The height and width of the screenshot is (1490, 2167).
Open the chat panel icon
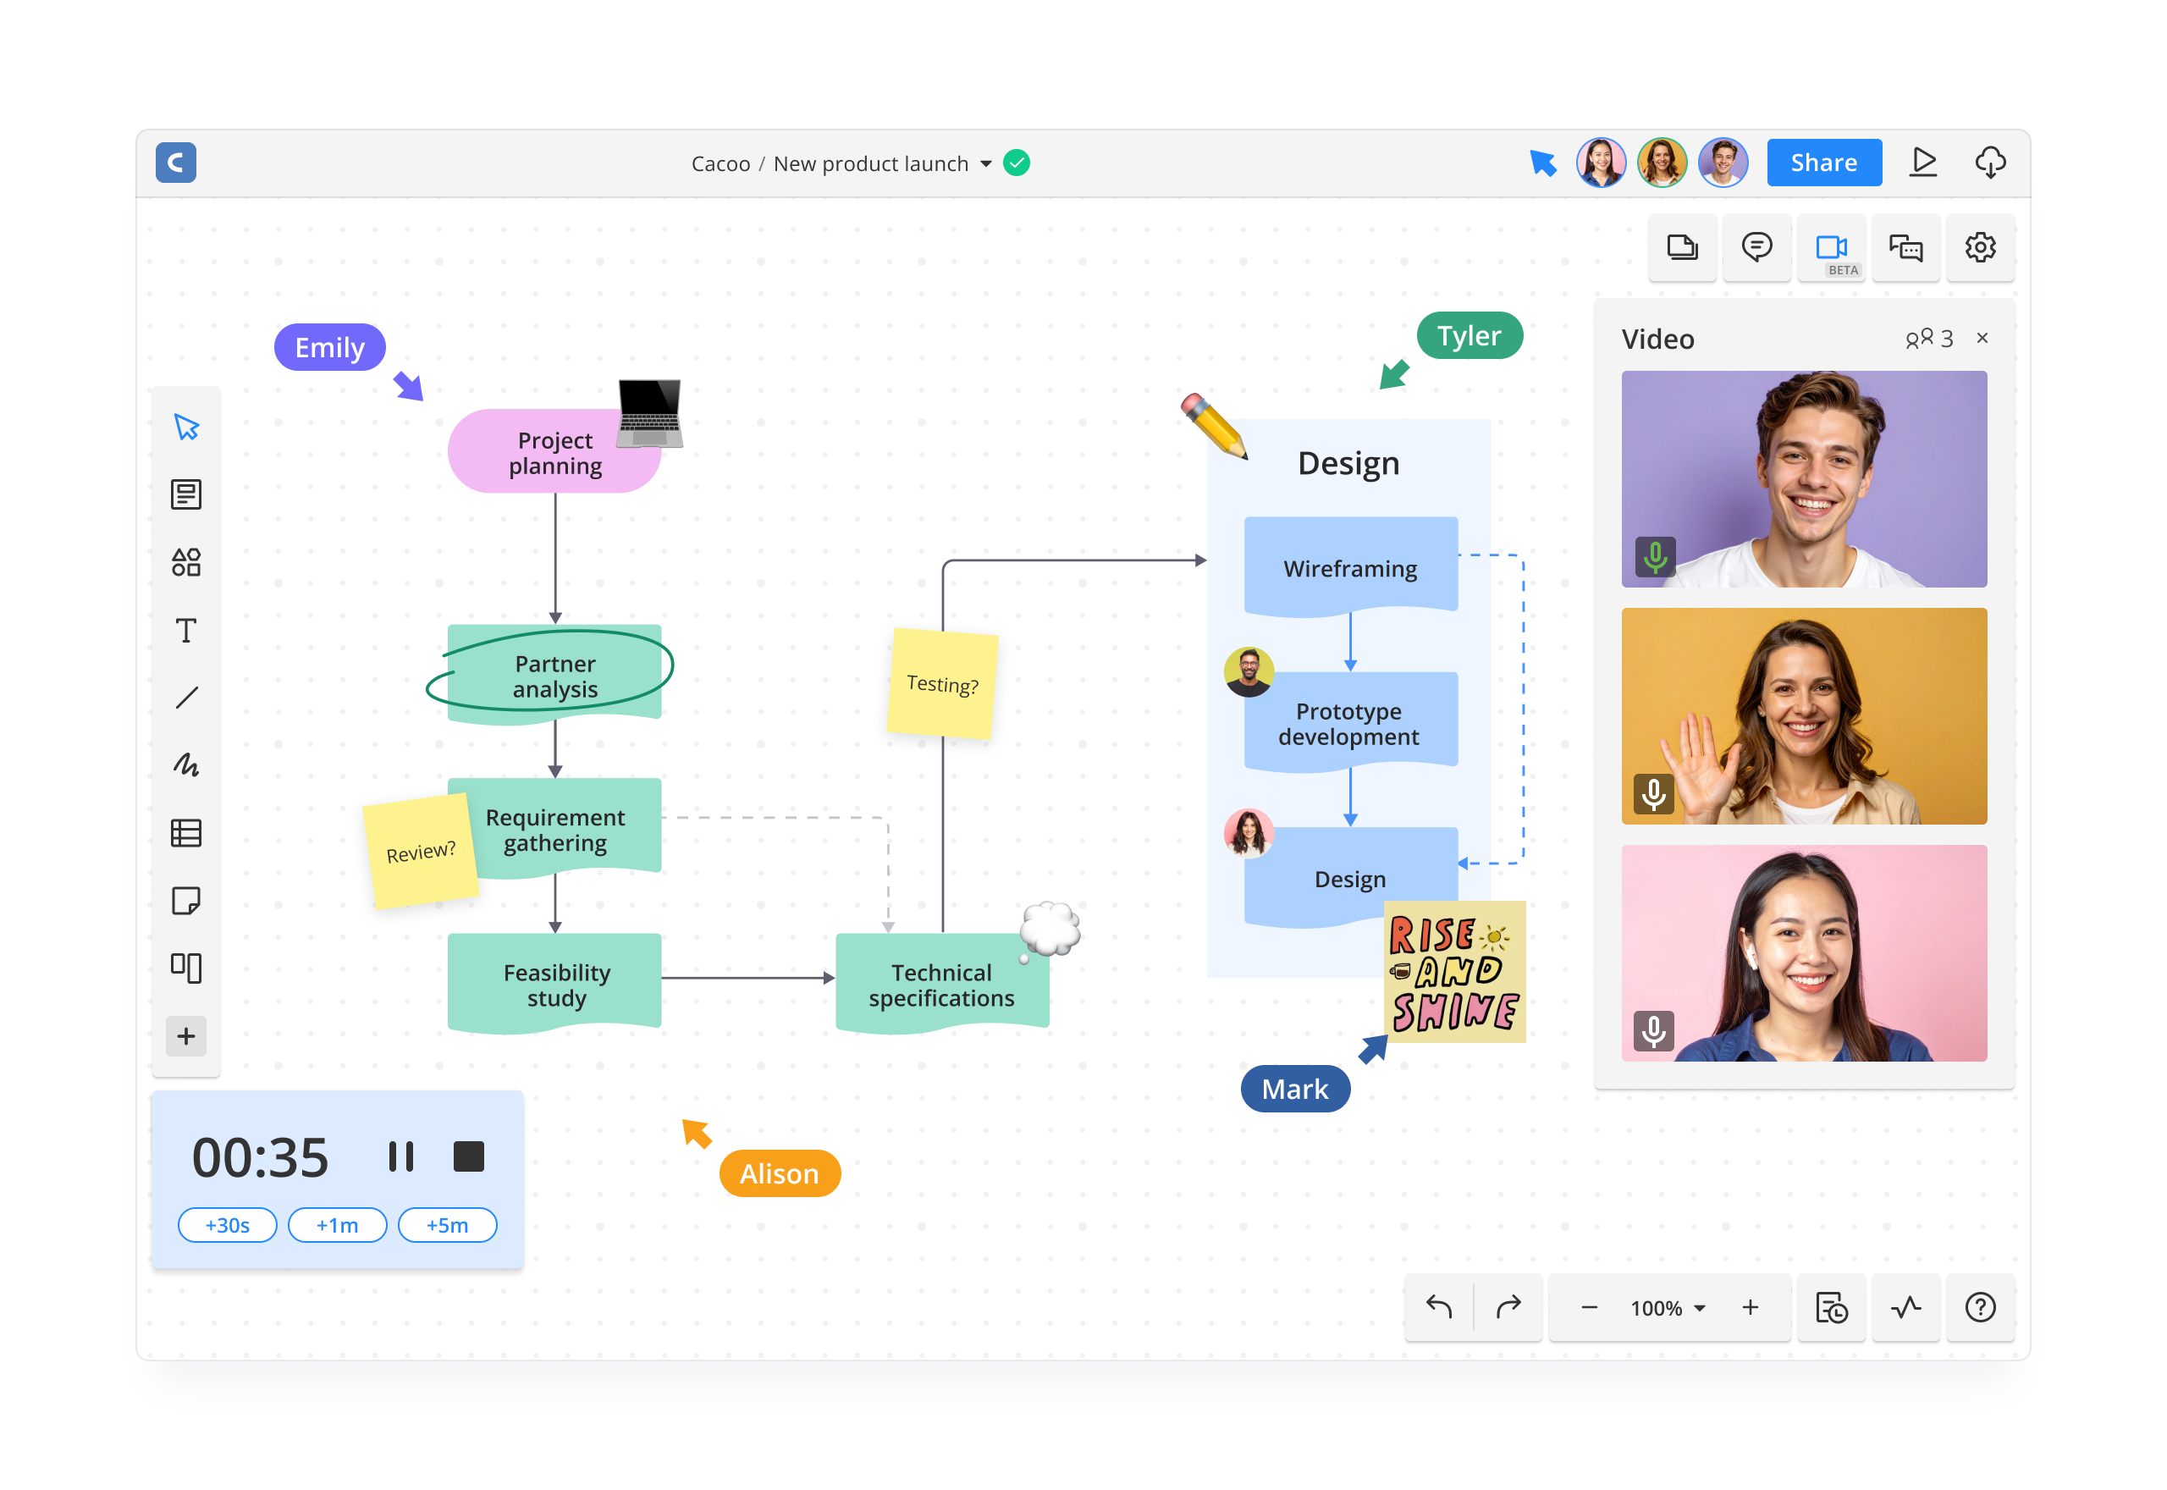(1905, 247)
